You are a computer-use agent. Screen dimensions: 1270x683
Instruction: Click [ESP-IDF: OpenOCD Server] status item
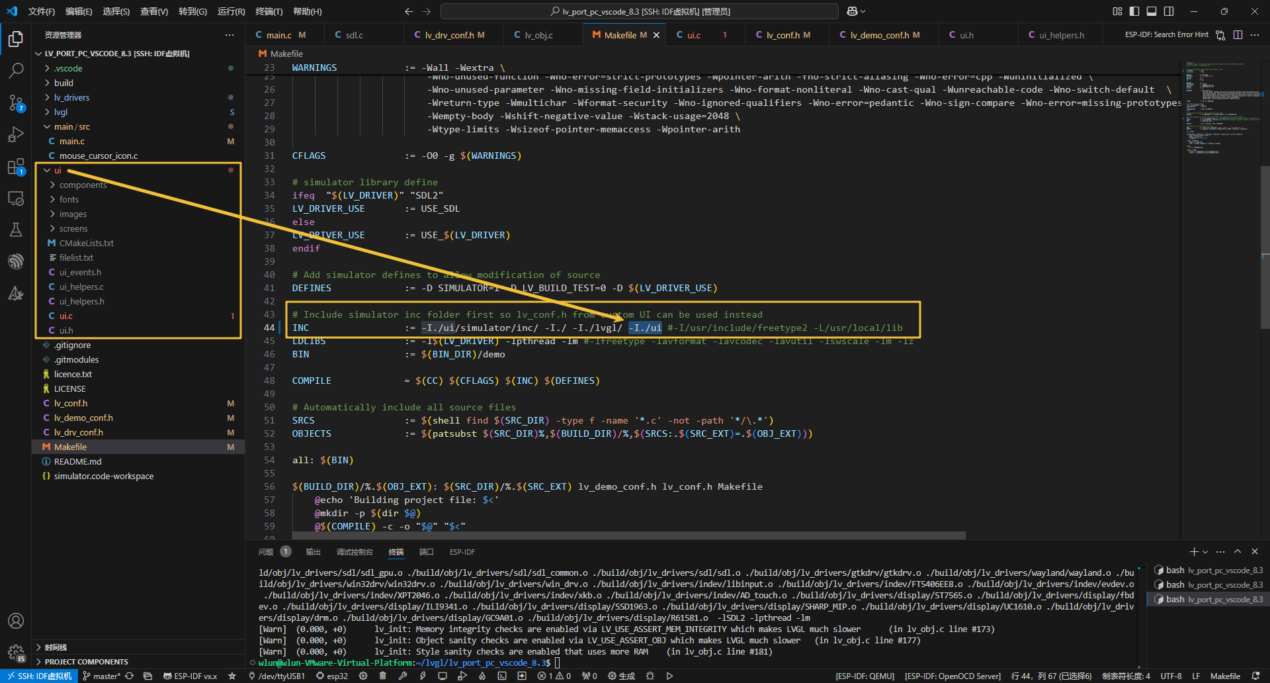(952, 676)
